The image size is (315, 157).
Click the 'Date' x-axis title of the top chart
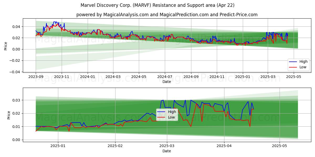pyautogui.click(x=167, y=82)
